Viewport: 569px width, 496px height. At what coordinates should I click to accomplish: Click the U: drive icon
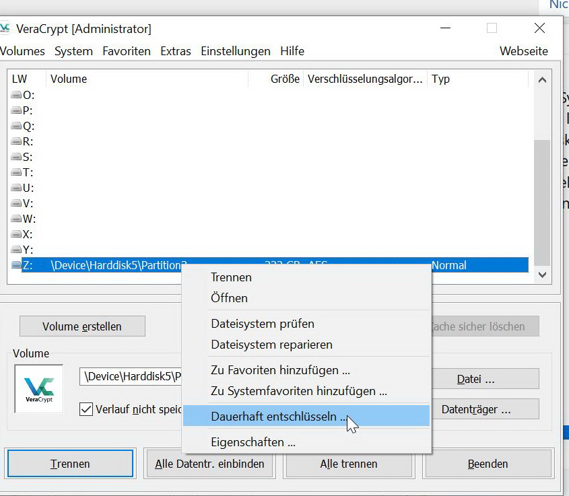(x=16, y=188)
